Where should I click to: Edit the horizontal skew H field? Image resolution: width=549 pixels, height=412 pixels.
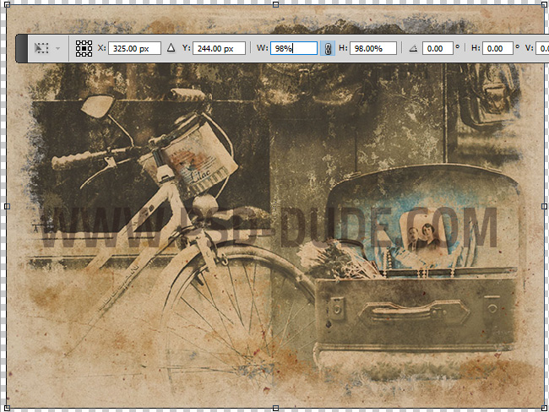(x=497, y=48)
